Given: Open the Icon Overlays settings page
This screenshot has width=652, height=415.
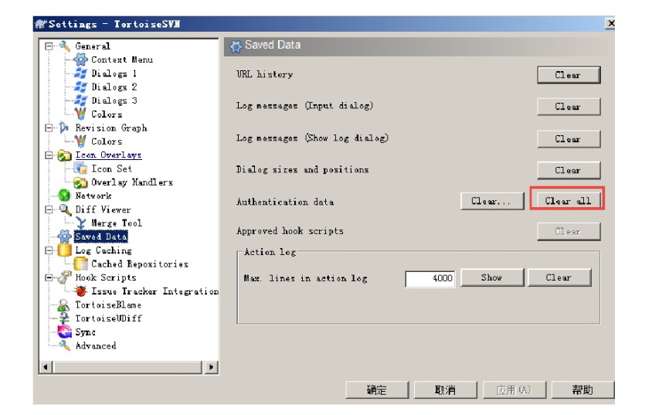Looking at the screenshot, I should click(x=108, y=155).
